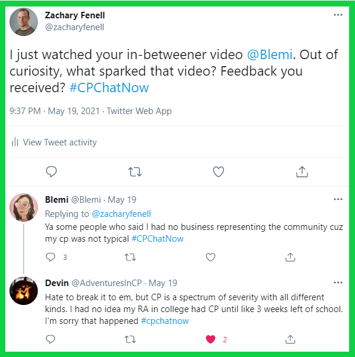Retweet Devin's tweet
Viewport: 355px width, 357px height.
pos(130,339)
